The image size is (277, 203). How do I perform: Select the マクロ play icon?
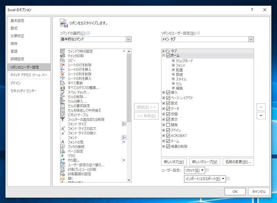pyautogui.click(x=63, y=155)
